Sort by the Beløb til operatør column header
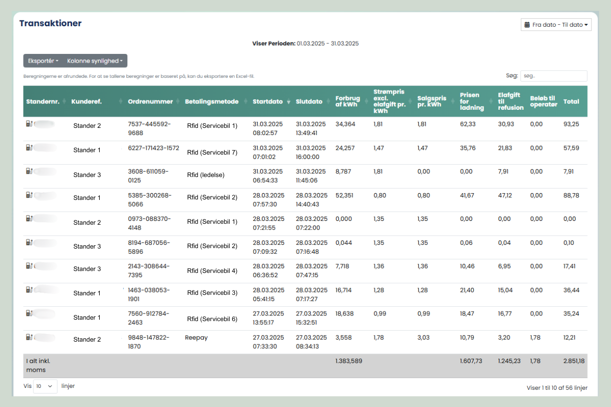The height and width of the screenshot is (407, 611). click(x=544, y=102)
